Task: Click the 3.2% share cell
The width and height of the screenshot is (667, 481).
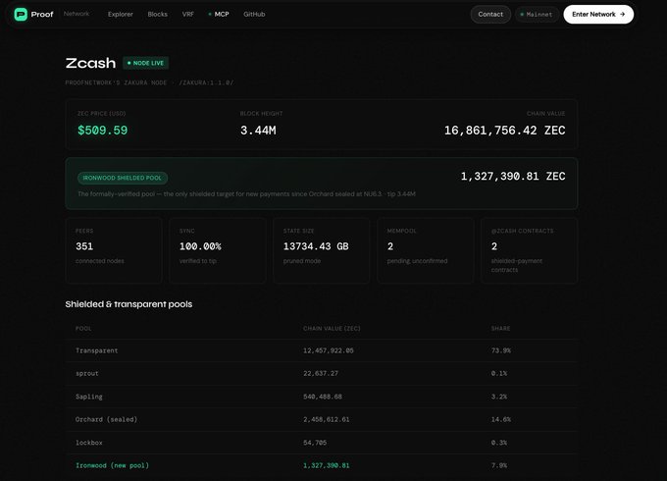Action: pos(499,397)
